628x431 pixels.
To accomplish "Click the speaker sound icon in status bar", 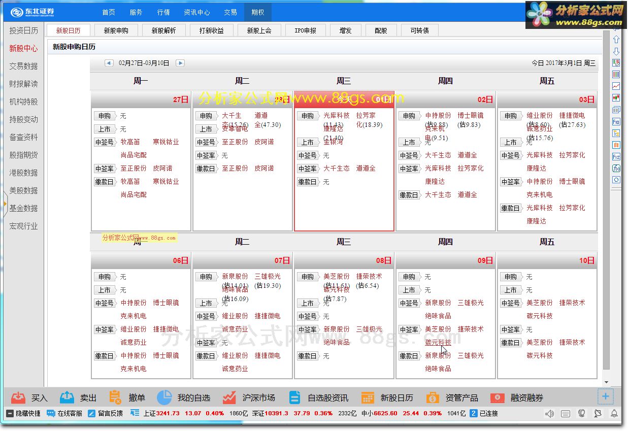I will tap(550, 414).
